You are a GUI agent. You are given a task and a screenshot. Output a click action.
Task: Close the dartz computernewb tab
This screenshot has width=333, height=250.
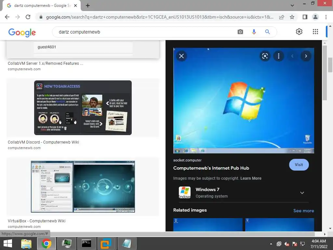[x=75, y=6]
